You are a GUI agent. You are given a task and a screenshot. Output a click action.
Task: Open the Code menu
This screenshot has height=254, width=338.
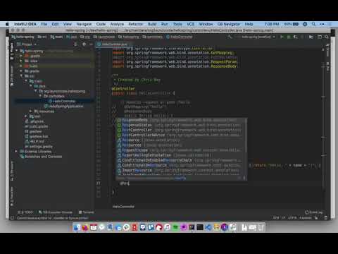point(101,24)
